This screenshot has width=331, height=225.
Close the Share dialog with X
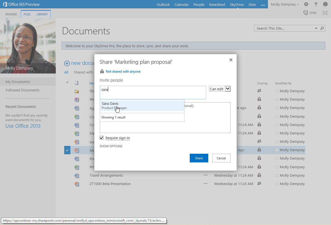pyautogui.click(x=231, y=60)
